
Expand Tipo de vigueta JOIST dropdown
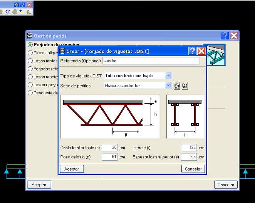tap(168, 75)
